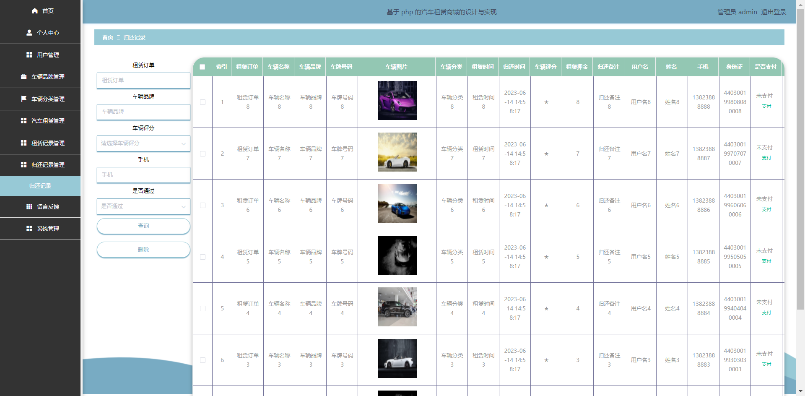Open the black SUV showroom thumbnail
The image size is (805, 396).
tap(397, 307)
